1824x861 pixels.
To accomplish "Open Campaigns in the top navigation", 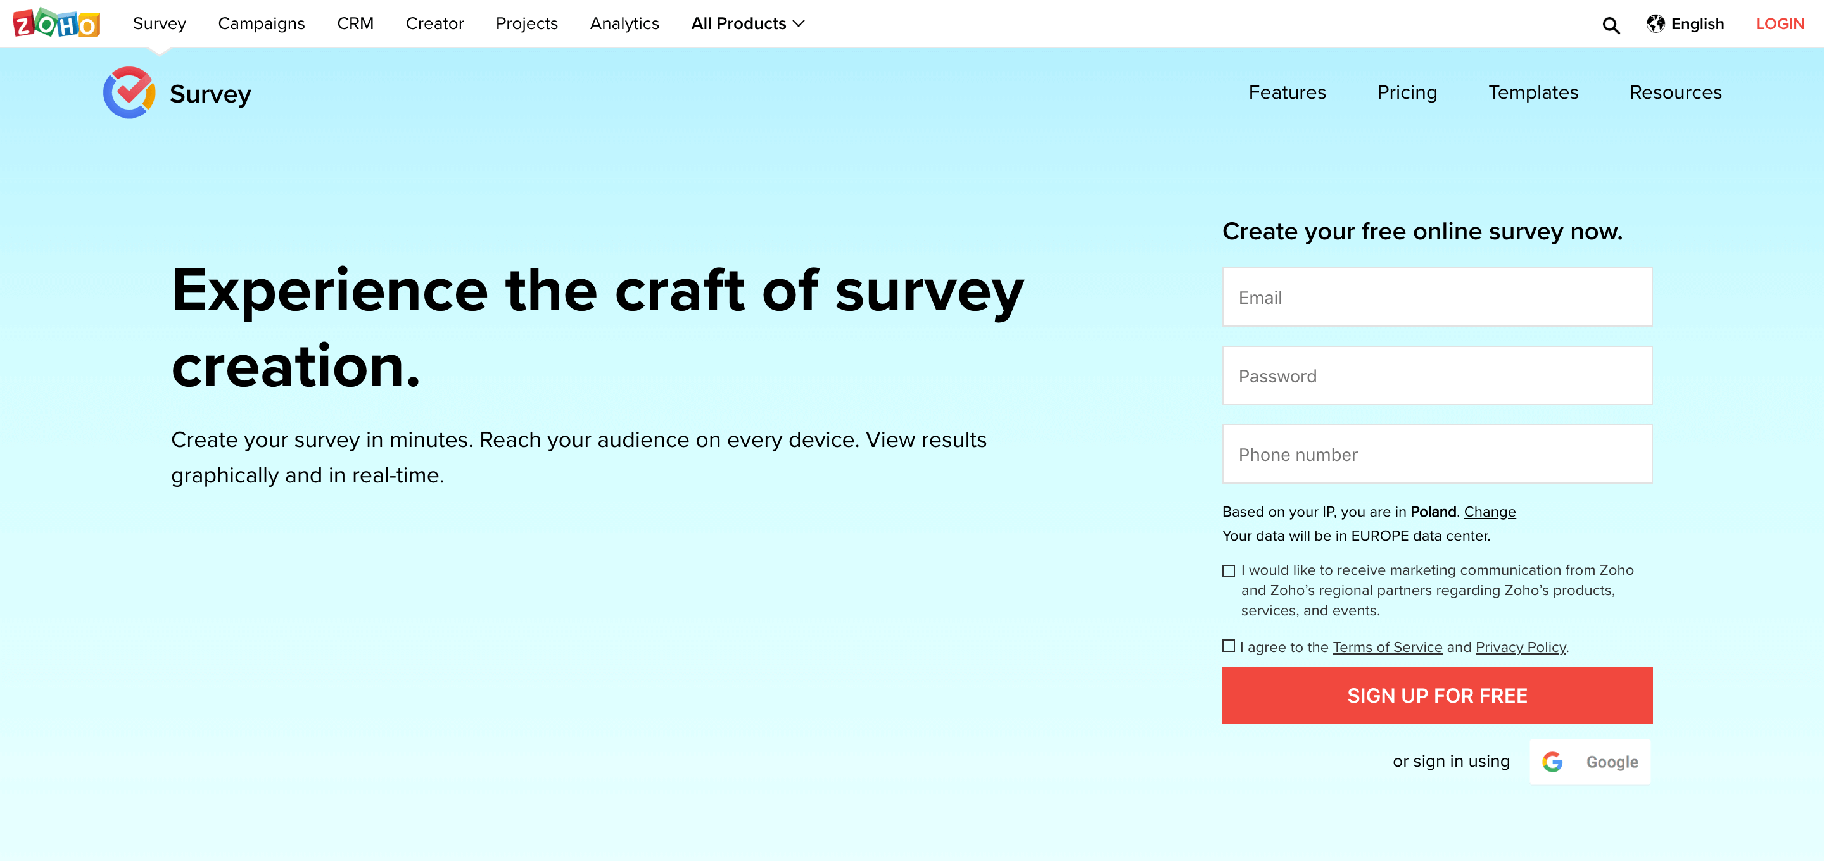I will click(x=262, y=23).
